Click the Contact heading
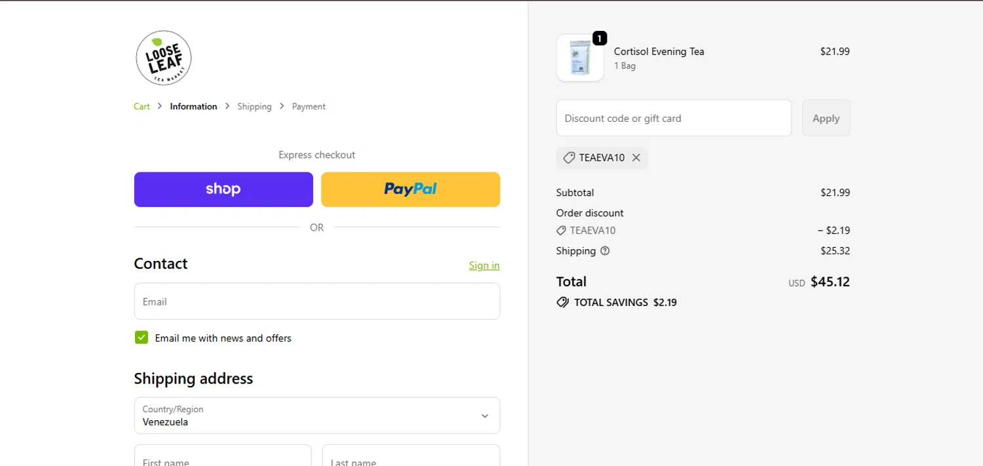This screenshot has width=983, height=466. pos(161,263)
